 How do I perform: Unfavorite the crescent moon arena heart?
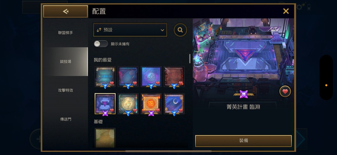pyautogui.click(x=181, y=110)
